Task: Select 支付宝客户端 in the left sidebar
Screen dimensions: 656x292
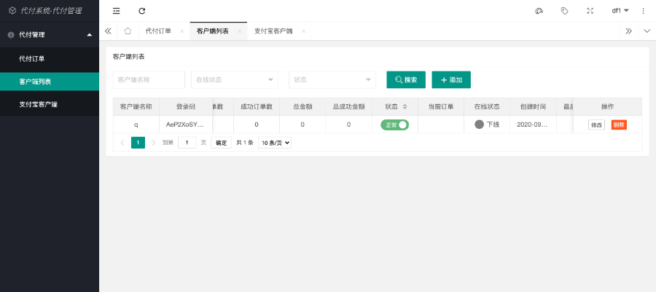Action: point(49,104)
